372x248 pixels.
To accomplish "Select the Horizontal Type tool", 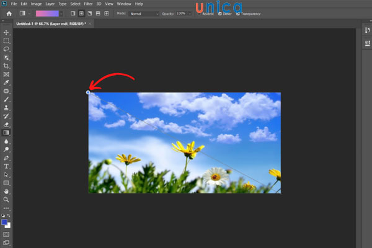I will [6, 166].
